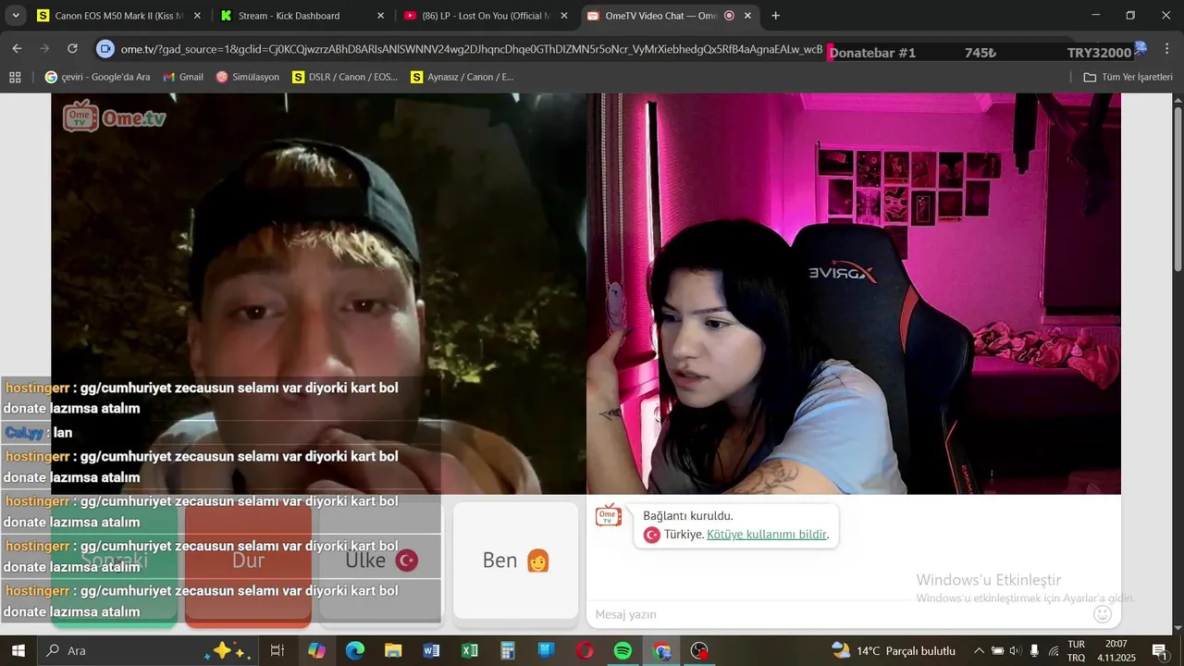Screen dimensions: 1184x666
Task: Go back with the browser back arrow
Action: pyautogui.click(x=17, y=48)
